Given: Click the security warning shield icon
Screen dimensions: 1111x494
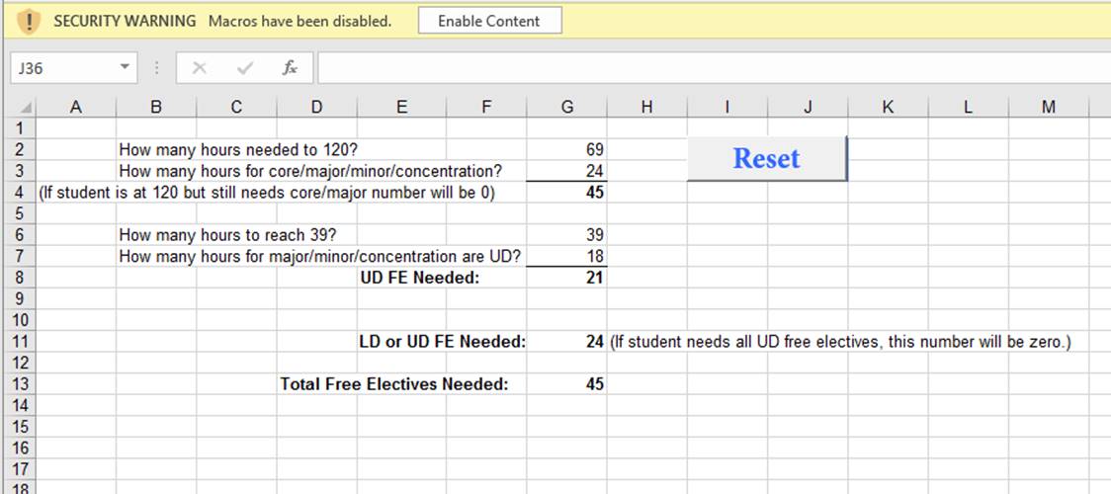Looking at the screenshot, I should (29, 21).
